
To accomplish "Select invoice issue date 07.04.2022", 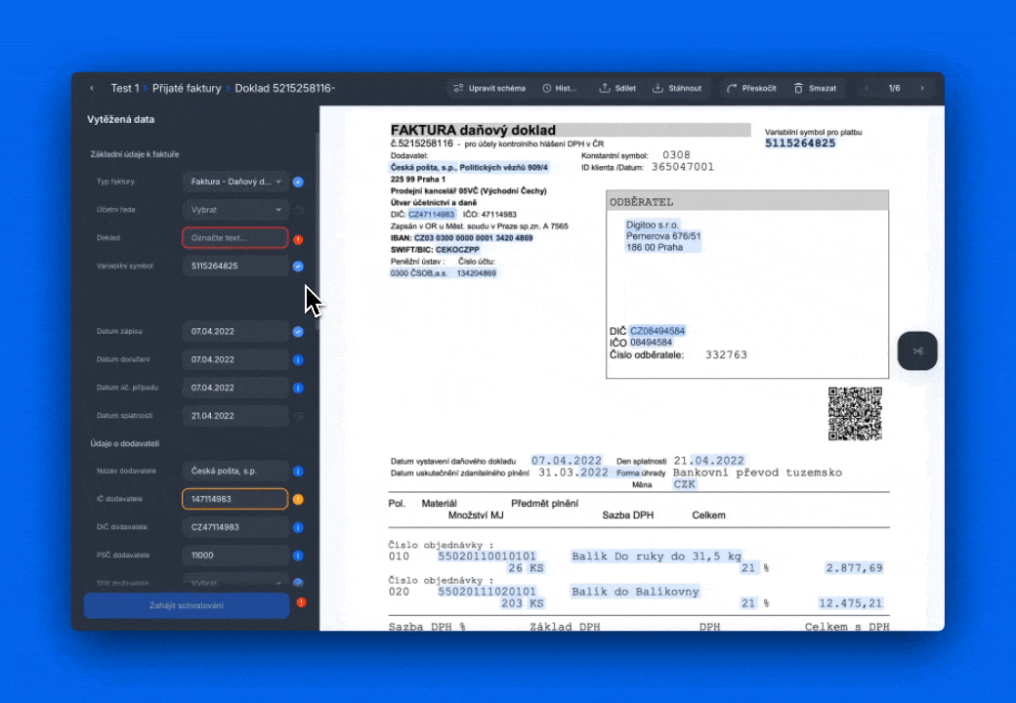I will point(567,461).
